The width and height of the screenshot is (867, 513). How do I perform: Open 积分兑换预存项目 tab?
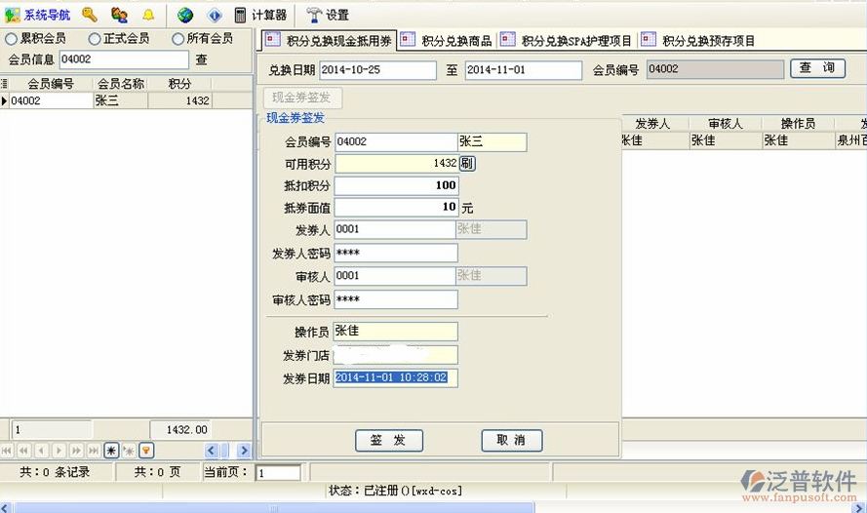click(698, 40)
